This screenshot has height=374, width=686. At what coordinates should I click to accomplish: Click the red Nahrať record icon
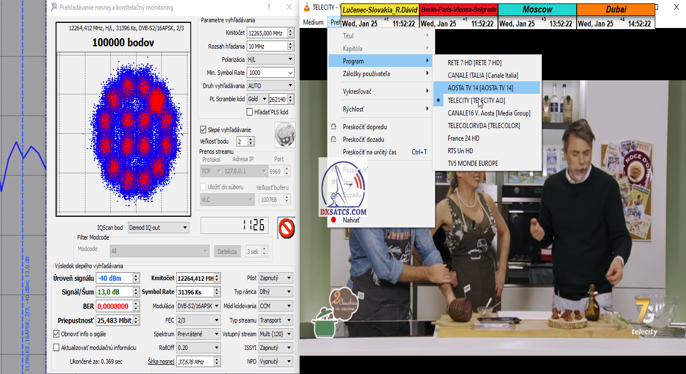coord(333,220)
